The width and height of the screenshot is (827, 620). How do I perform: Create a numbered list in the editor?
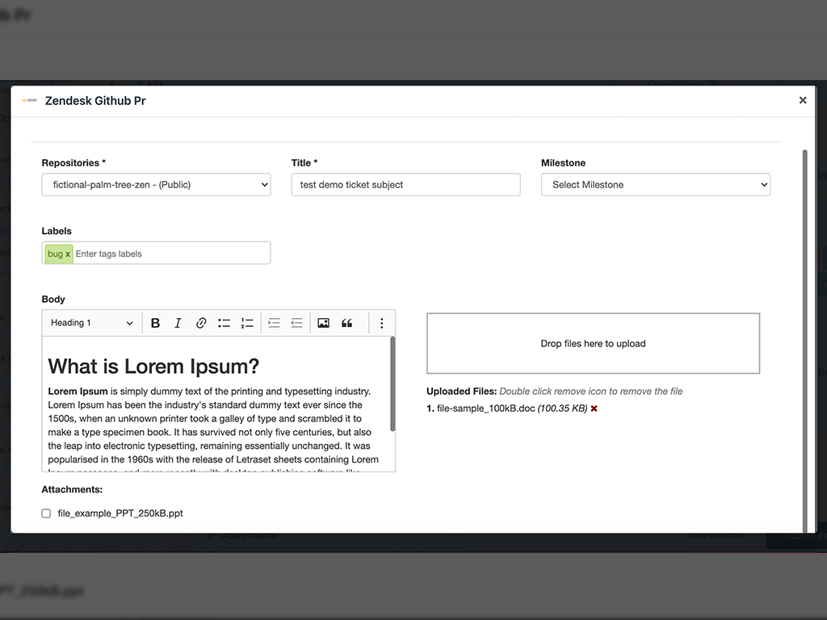point(247,323)
